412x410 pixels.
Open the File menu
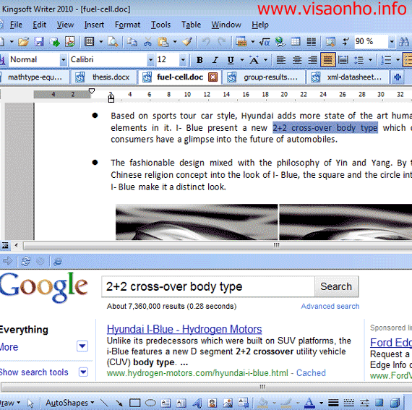[16, 25]
